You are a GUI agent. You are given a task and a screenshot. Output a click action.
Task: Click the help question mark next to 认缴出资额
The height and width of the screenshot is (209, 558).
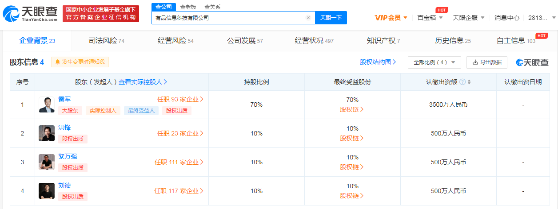coord(462,82)
